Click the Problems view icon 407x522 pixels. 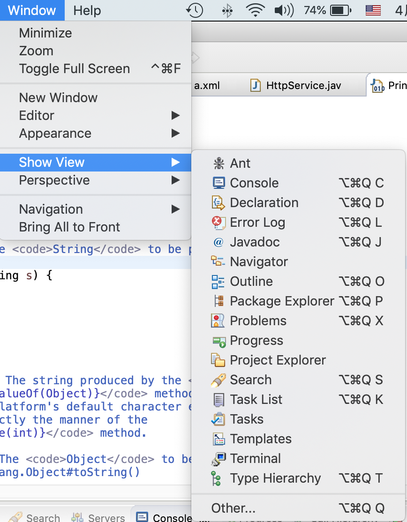click(219, 321)
